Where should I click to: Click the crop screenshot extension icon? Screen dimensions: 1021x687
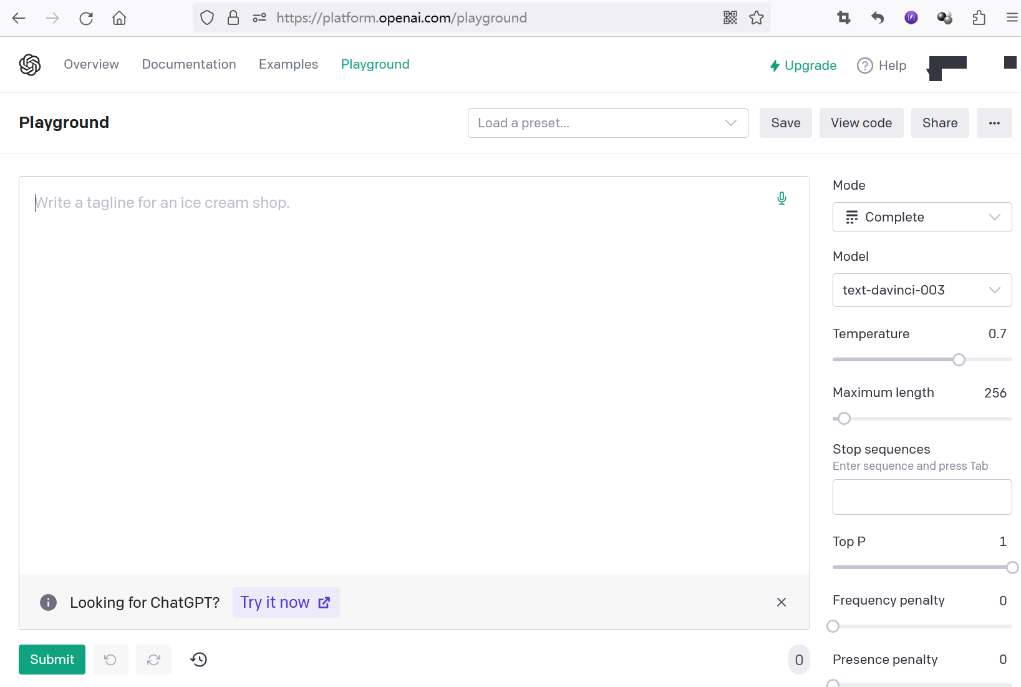pos(844,18)
